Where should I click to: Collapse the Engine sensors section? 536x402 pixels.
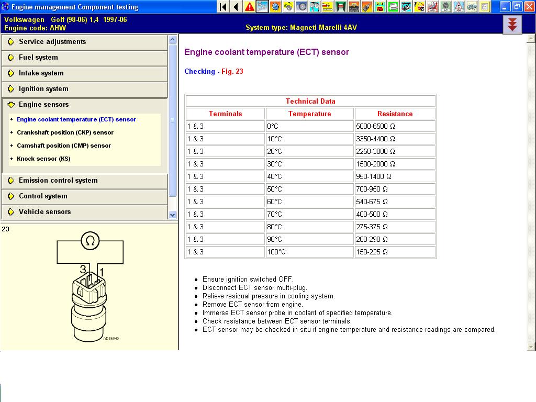tap(84, 105)
